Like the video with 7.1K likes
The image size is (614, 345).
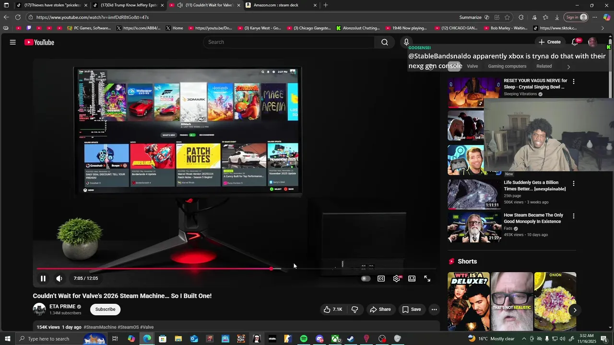[x=333, y=310]
